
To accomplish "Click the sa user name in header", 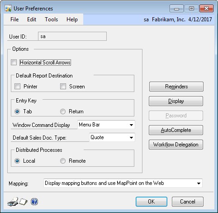I will point(146,19).
